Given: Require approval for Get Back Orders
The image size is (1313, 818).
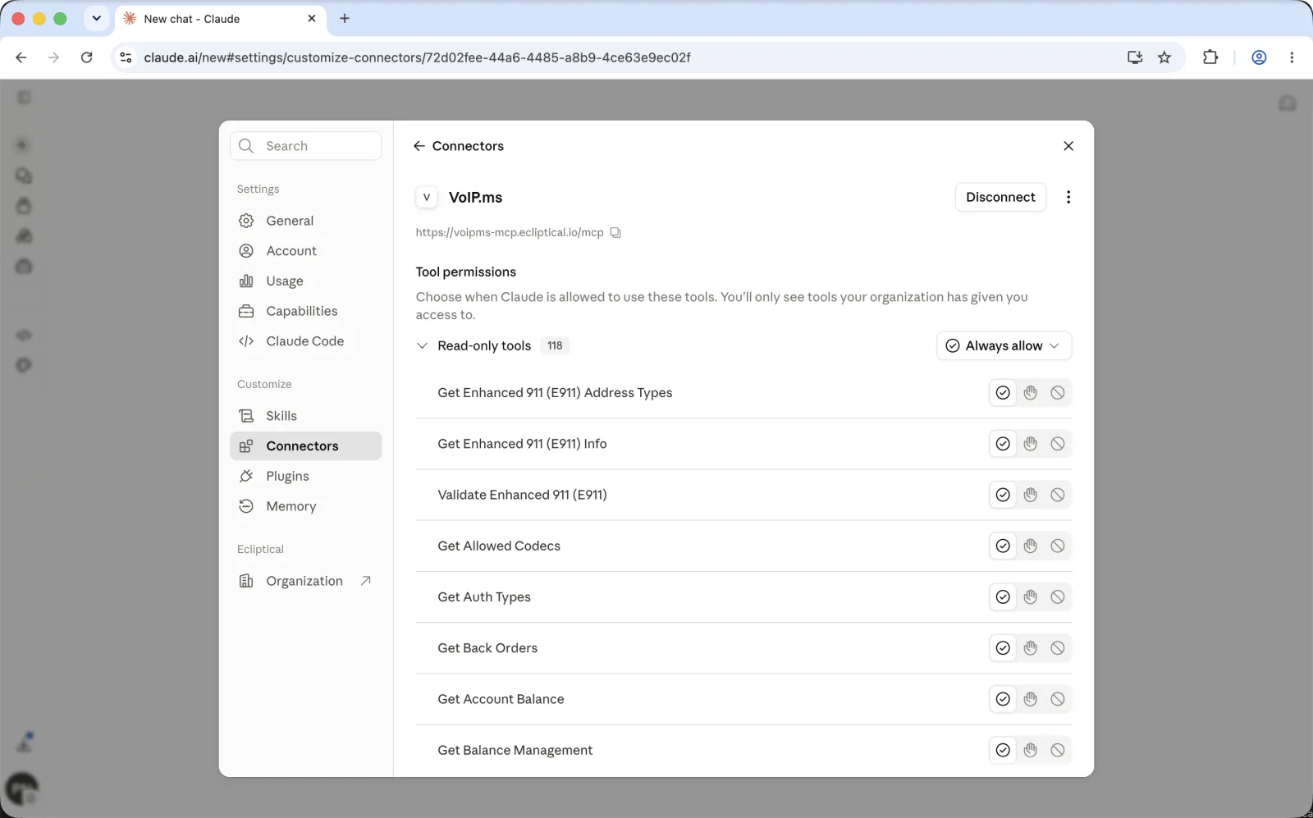Looking at the screenshot, I should (1031, 648).
